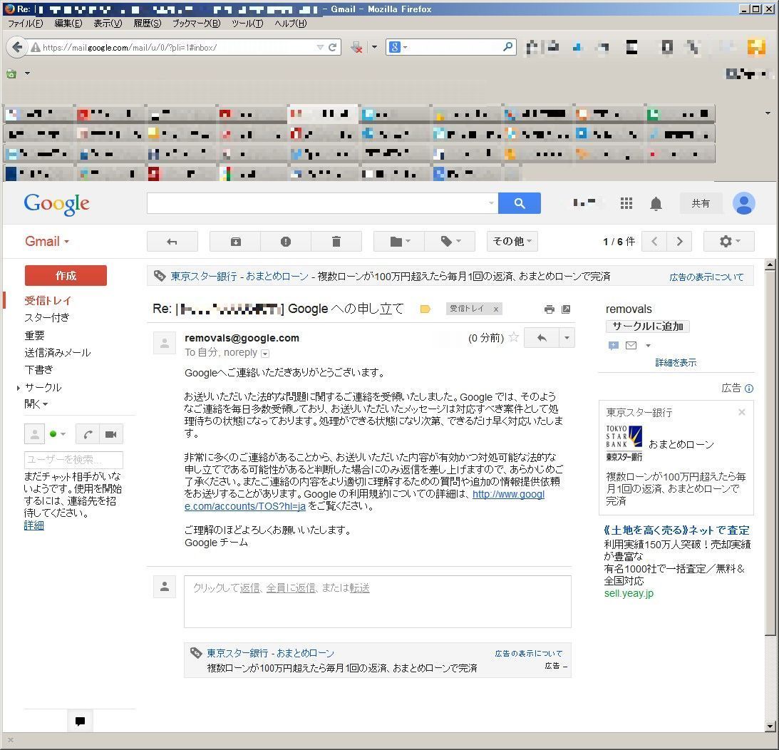
Task: Open the ブックマーク(B) menu
Action: [x=196, y=24]
